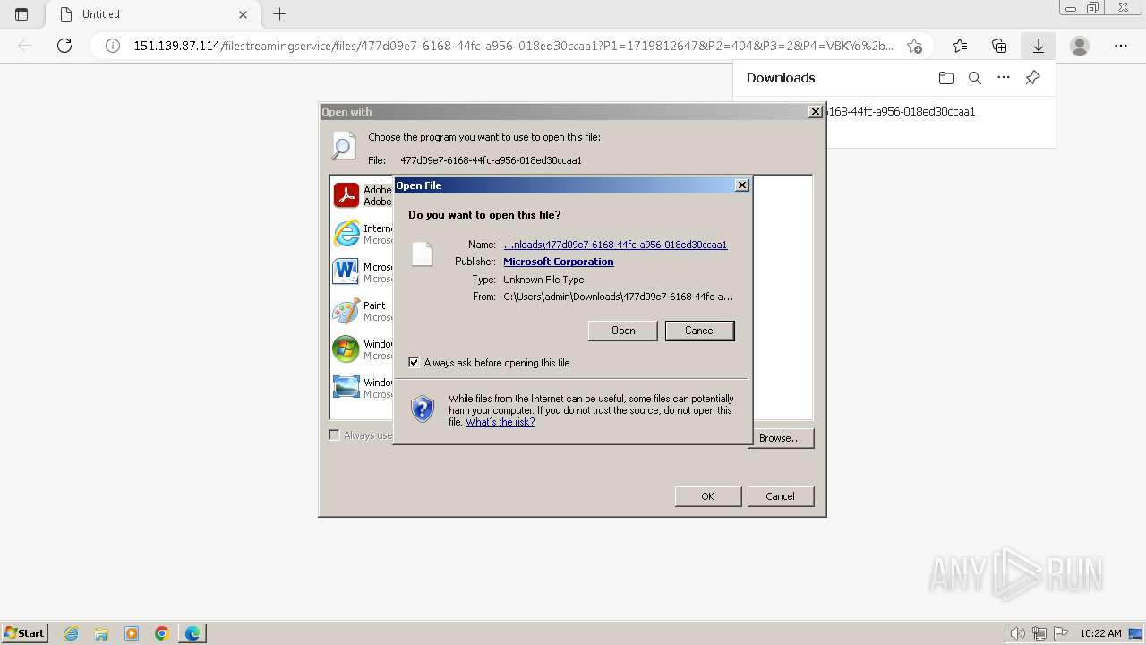Open the profile avatar menu
This screenshot has height=645, width=1146.
tap(1080, 46)
